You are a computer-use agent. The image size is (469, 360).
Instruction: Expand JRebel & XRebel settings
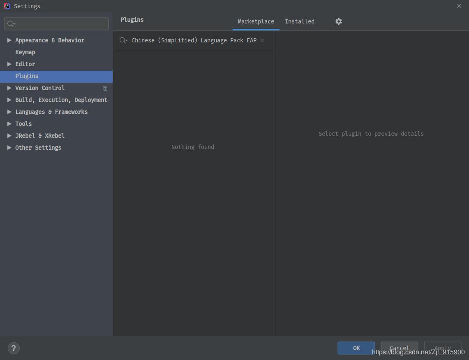tap(9, 136)
